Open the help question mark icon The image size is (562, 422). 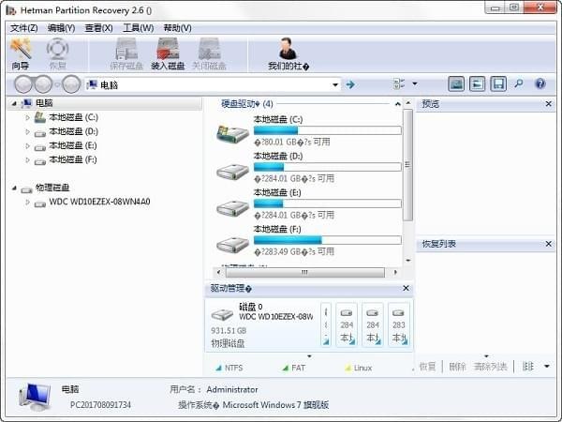tap(540, 84)
